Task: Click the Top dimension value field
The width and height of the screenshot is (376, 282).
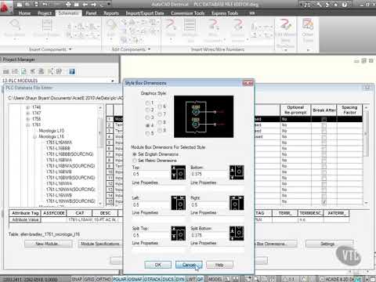Action: pos(151,174)
